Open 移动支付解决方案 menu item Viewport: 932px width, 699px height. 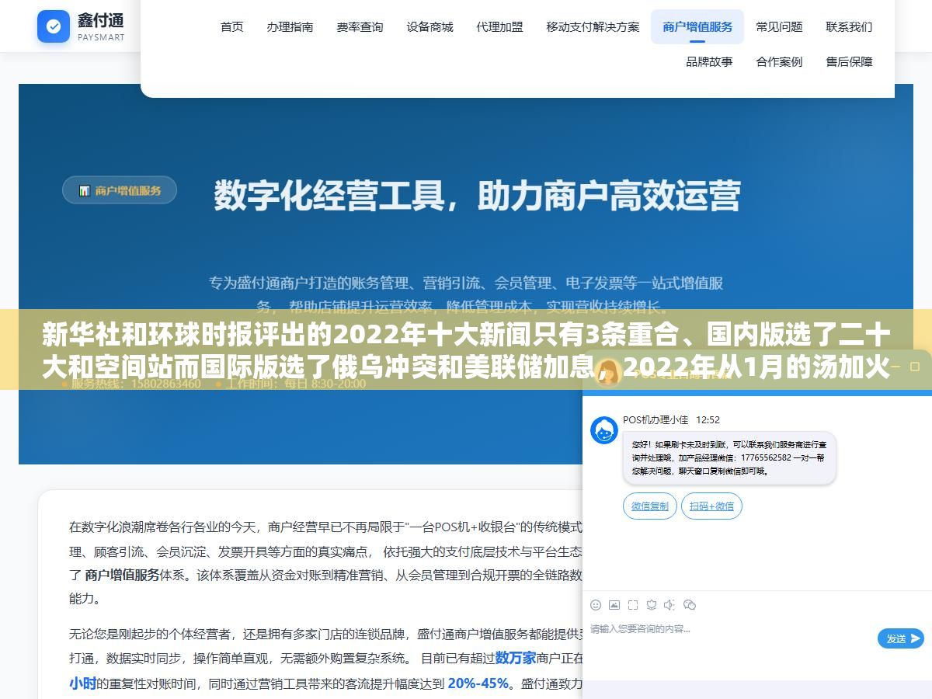click(593, 26)
